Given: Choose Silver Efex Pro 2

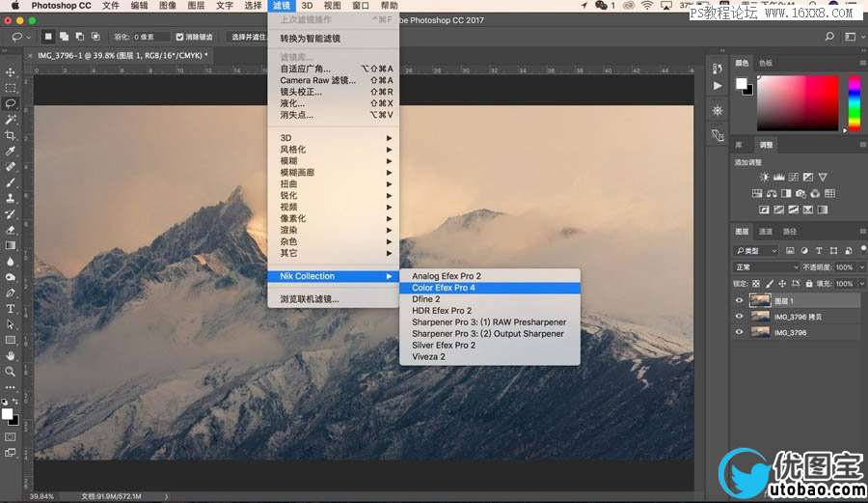Looking at the screenshot, I should (x=489, y=345).
